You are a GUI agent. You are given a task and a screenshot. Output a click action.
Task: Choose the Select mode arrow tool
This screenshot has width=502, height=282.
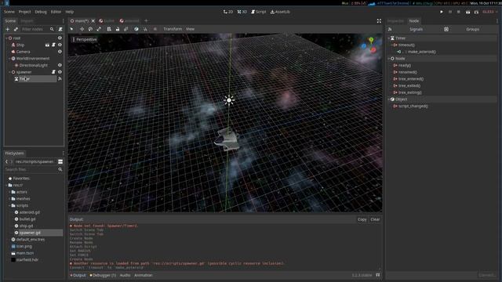[71, 29]
